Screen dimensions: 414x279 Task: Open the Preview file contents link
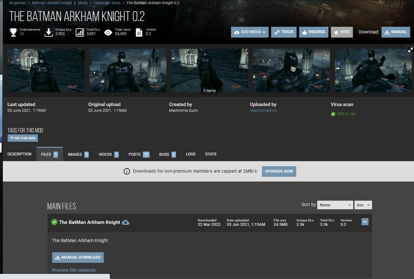[x=74, y=270]
